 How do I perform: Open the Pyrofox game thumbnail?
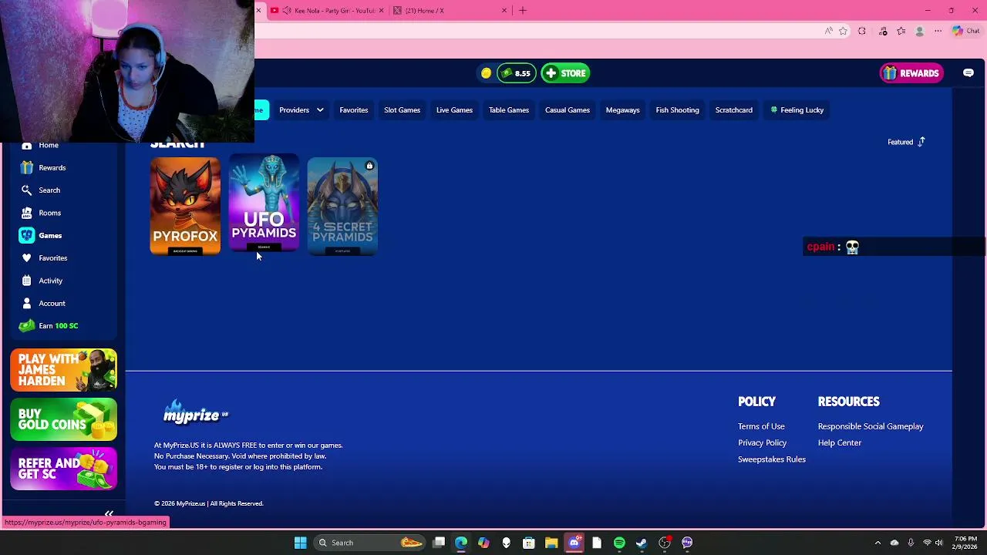click(185, 206)
